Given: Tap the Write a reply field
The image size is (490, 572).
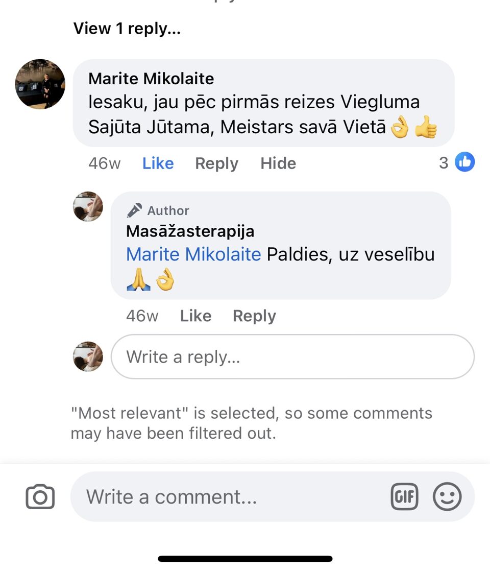Looking at the screenshot, I should coord(292,356).
